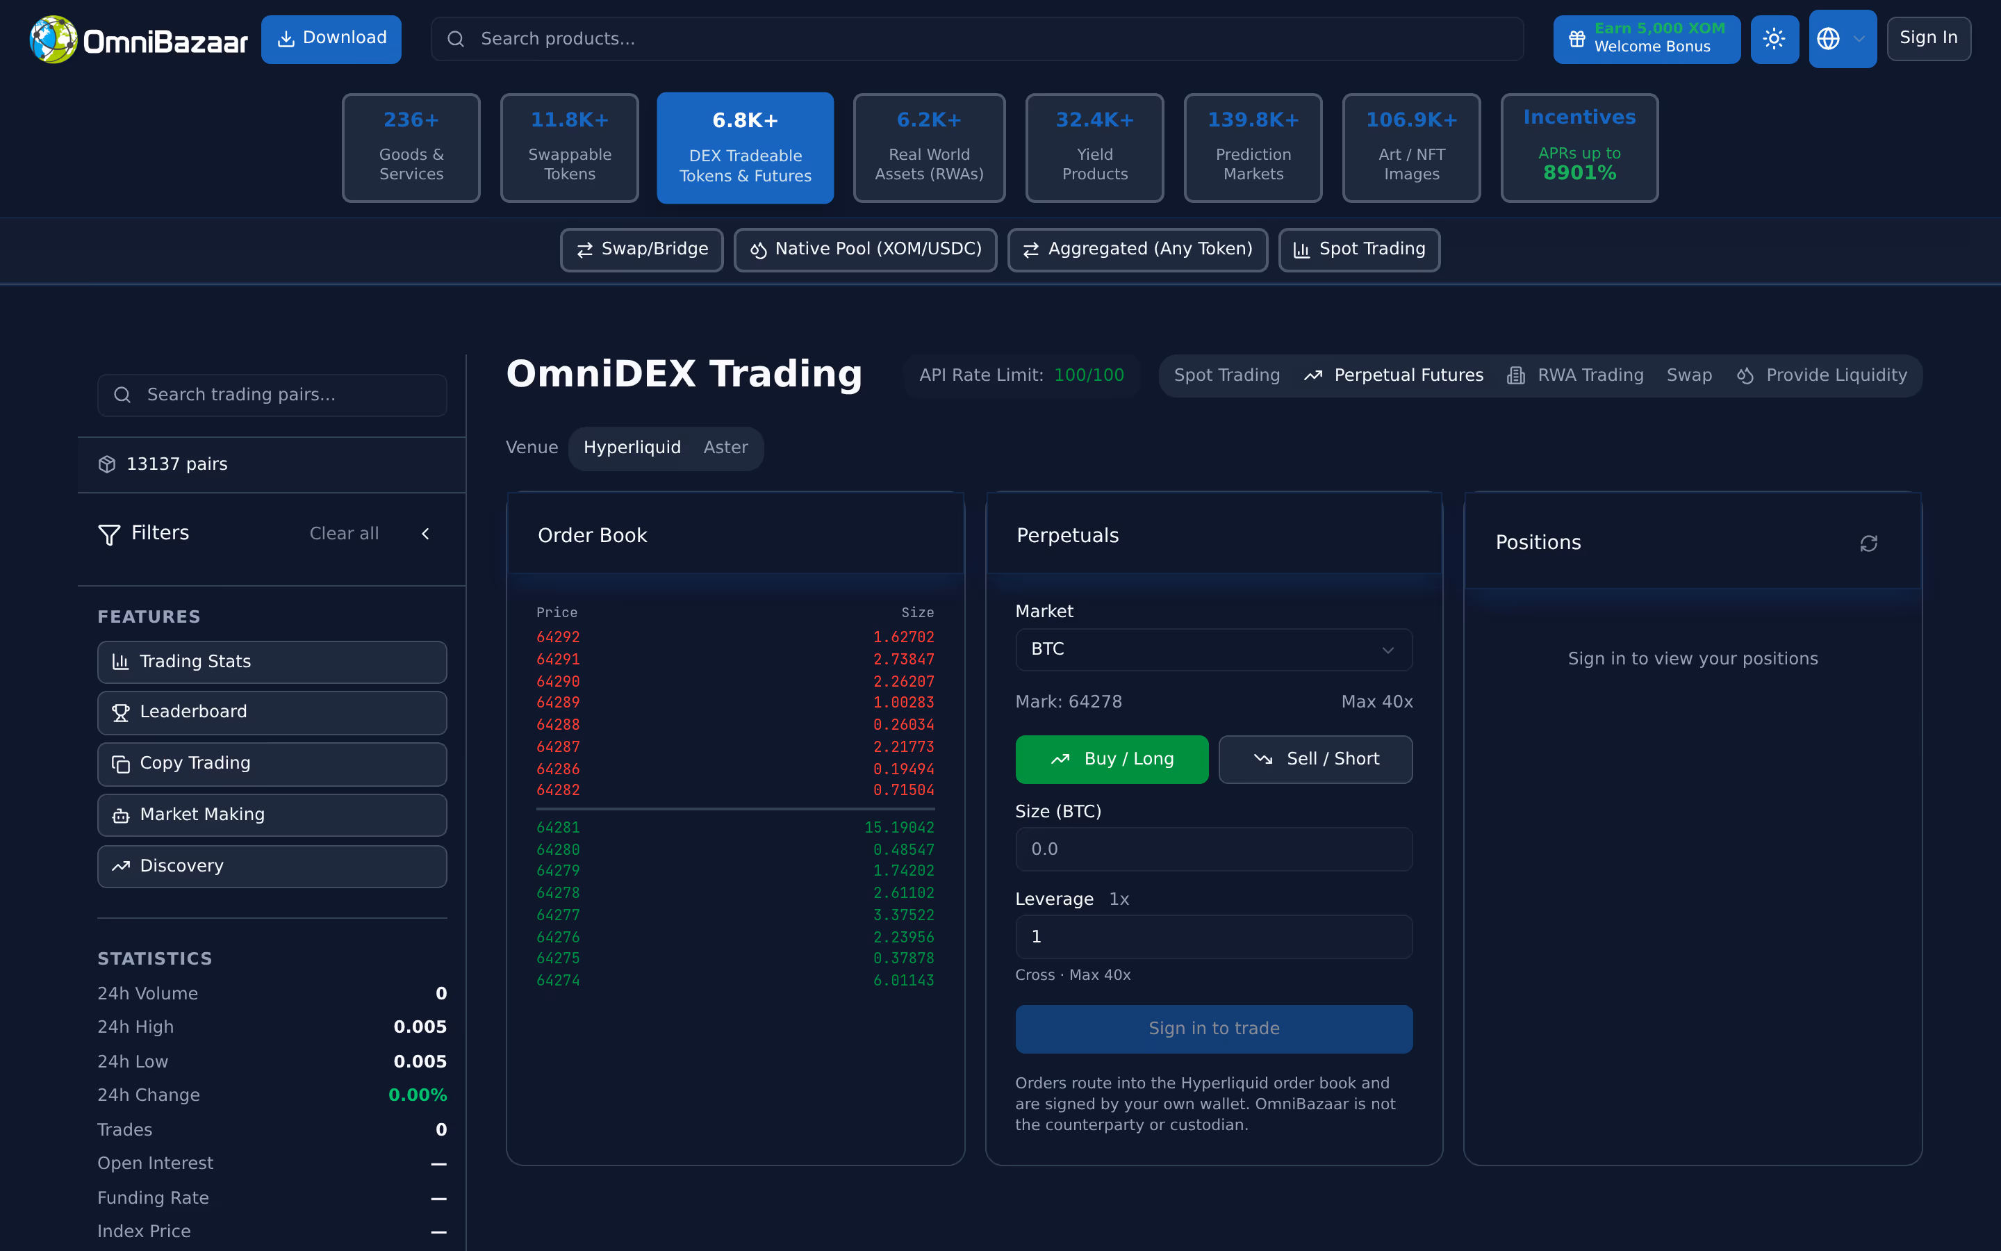The height and width of the screenshot is (1251, 2001).
Task: Open the Market BTC dropdown
Action: [x=1214, y=650]
